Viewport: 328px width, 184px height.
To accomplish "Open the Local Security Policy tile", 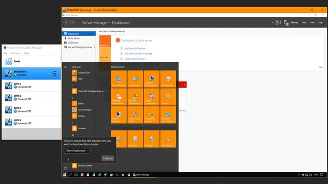I will 135,114.
